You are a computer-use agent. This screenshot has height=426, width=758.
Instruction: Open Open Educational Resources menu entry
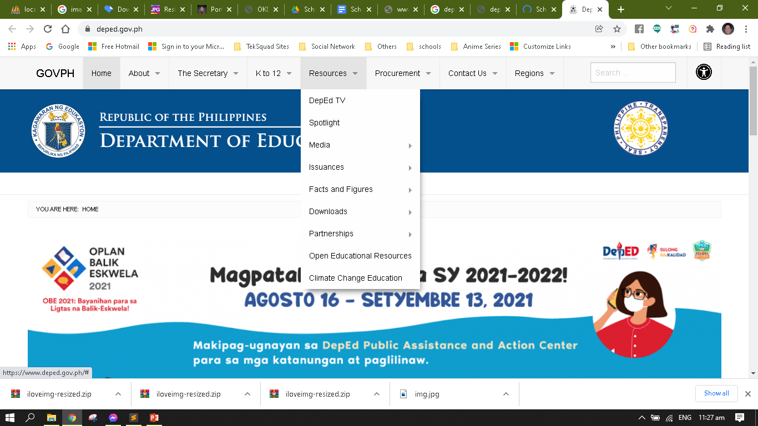[360, 256]
